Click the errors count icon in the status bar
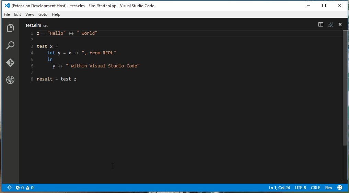Viewport: 349px width, 193px height. 18,187
